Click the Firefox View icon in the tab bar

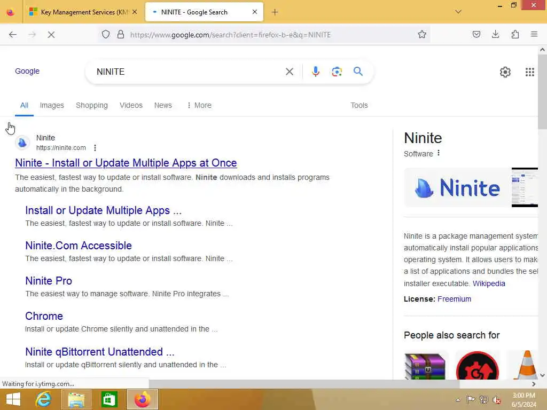point(11,12)
